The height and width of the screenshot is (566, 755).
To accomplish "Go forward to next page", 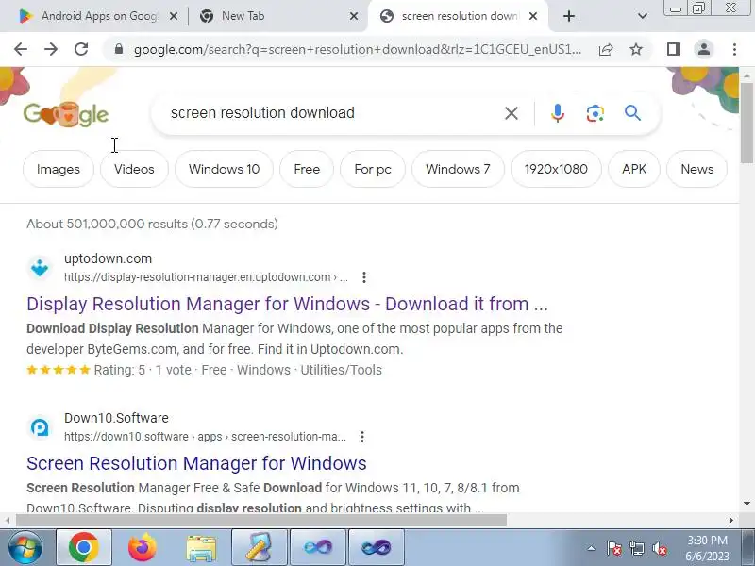I will coord(51,49).
